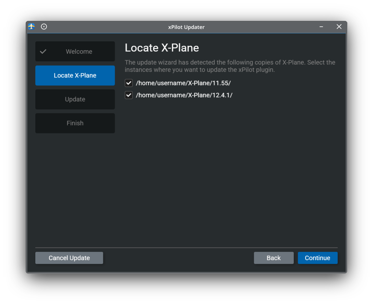The width and height of the screenshot is (373, 304).
Task: Click the X close icon in the title bar
Action: [x=339, y=27]
